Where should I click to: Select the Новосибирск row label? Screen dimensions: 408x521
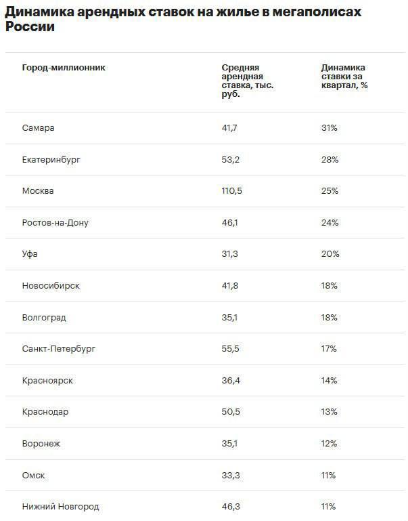[x=51, y=286]
